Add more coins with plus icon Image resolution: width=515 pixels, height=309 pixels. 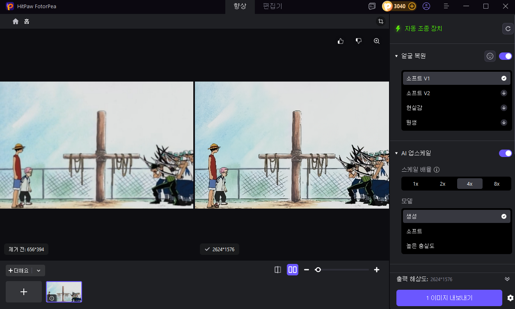click(412, 6)
